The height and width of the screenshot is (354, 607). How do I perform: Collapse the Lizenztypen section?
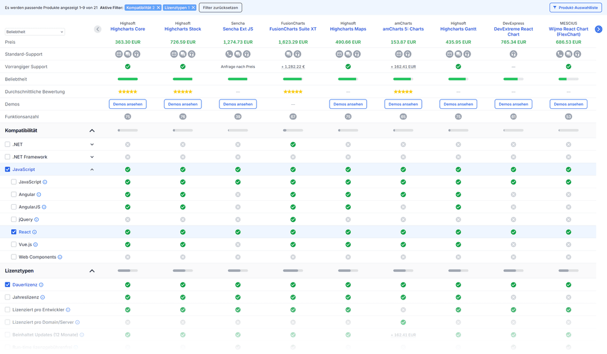pos(92,271)
